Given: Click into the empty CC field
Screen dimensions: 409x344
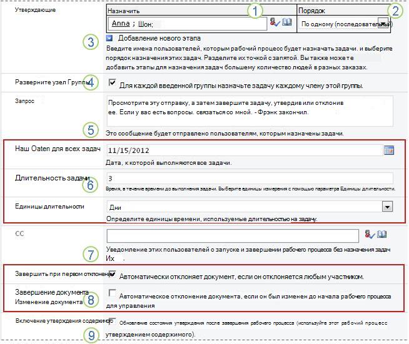Looking at the screenshot, I should tap(233, 236).
